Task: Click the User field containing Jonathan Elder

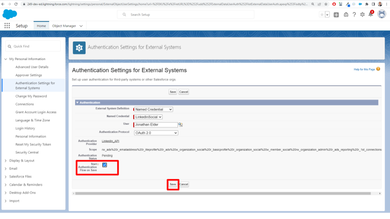Action: pos(156,125)
